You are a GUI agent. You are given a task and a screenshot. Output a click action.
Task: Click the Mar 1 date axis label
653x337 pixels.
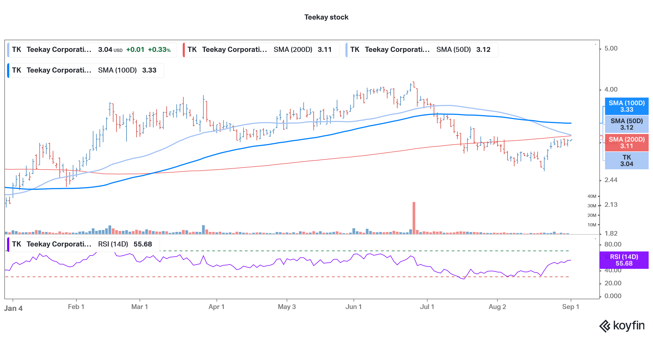click(x=140, y=307)
